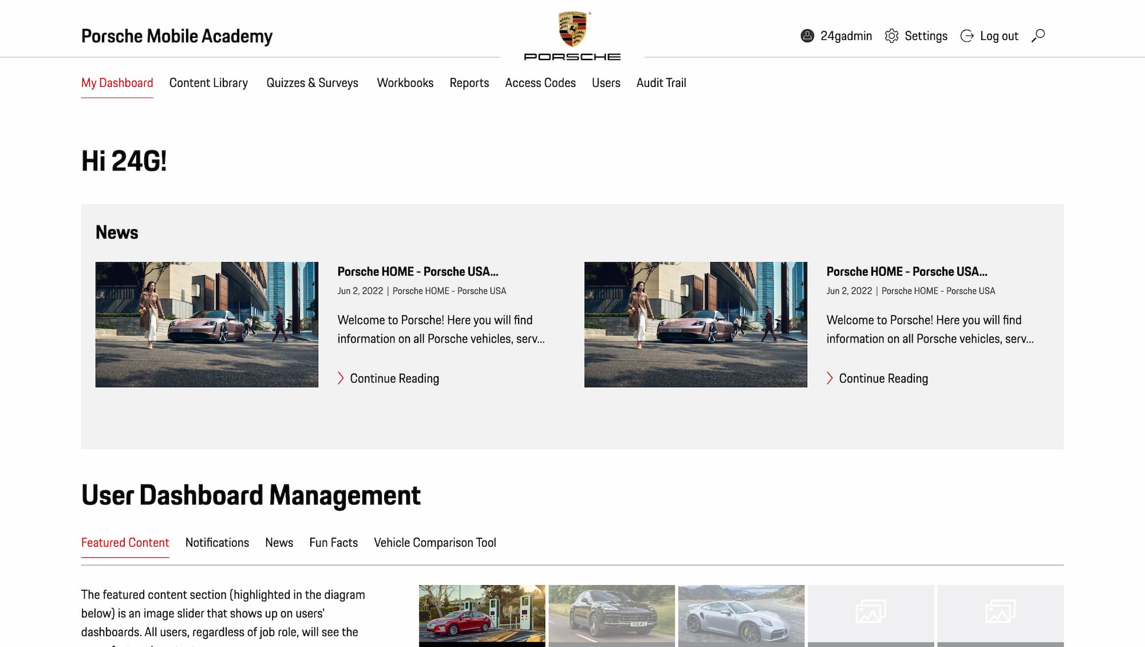Click chevron beside second Continue Reading
Image resolution: width=1145 pixels, height=647 pixels.
[x=830, y=378]
